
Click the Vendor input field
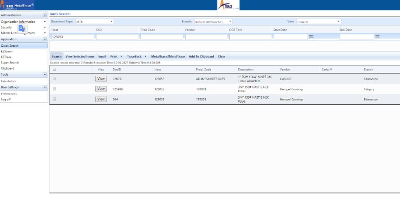click(x=206, y=37)
